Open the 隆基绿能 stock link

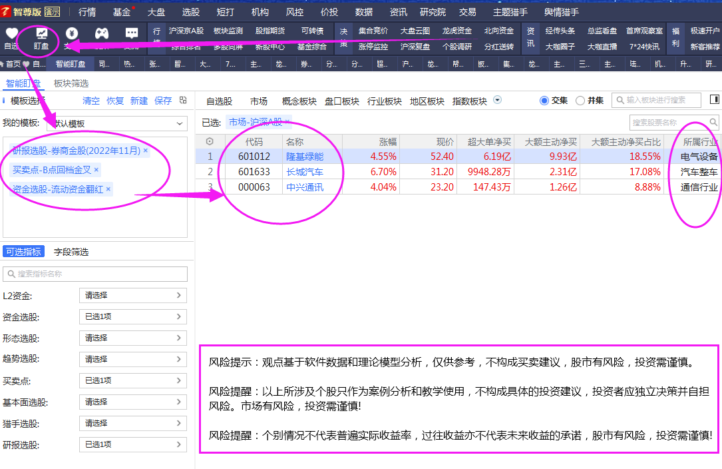[304, 157]
